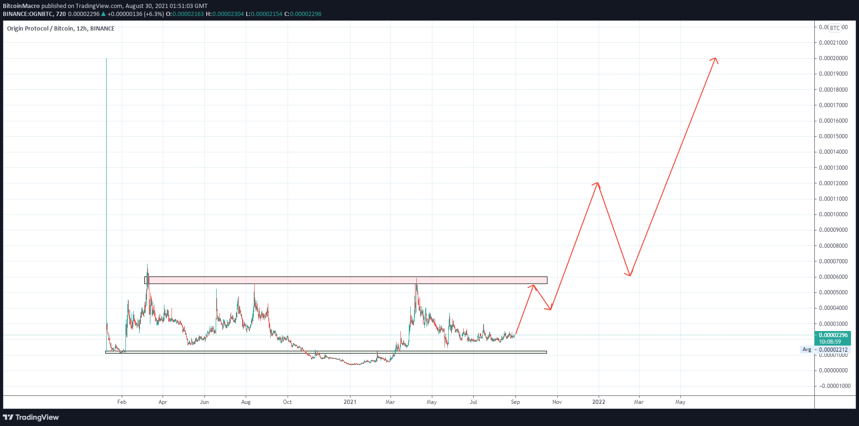The height and width of the screenshot is (426, 859).
Task: Click the 0.00009000 price level label
Action: click(x=833, y=230)
